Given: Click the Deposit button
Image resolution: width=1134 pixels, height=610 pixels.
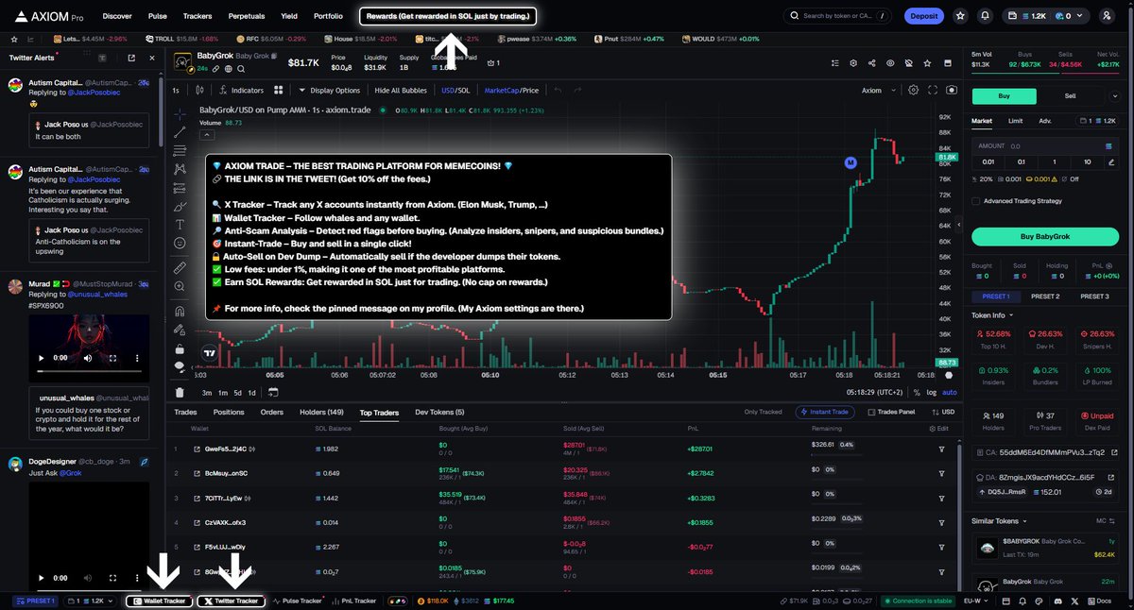Looking at the screenshot, I should 923,16.
